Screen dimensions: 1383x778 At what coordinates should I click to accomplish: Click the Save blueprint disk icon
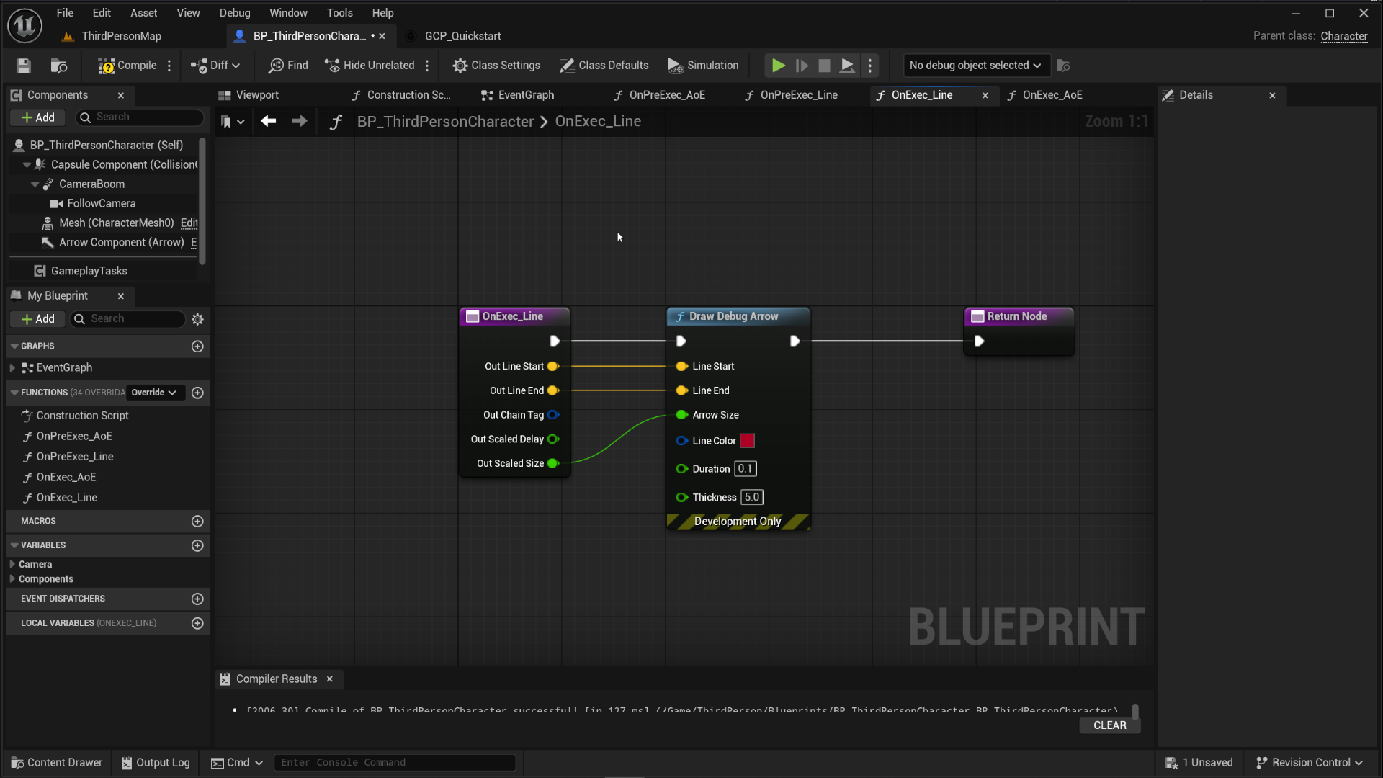coord(24,66)
